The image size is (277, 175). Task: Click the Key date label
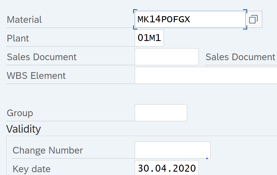pyautogui.click(x=32, y=169)
